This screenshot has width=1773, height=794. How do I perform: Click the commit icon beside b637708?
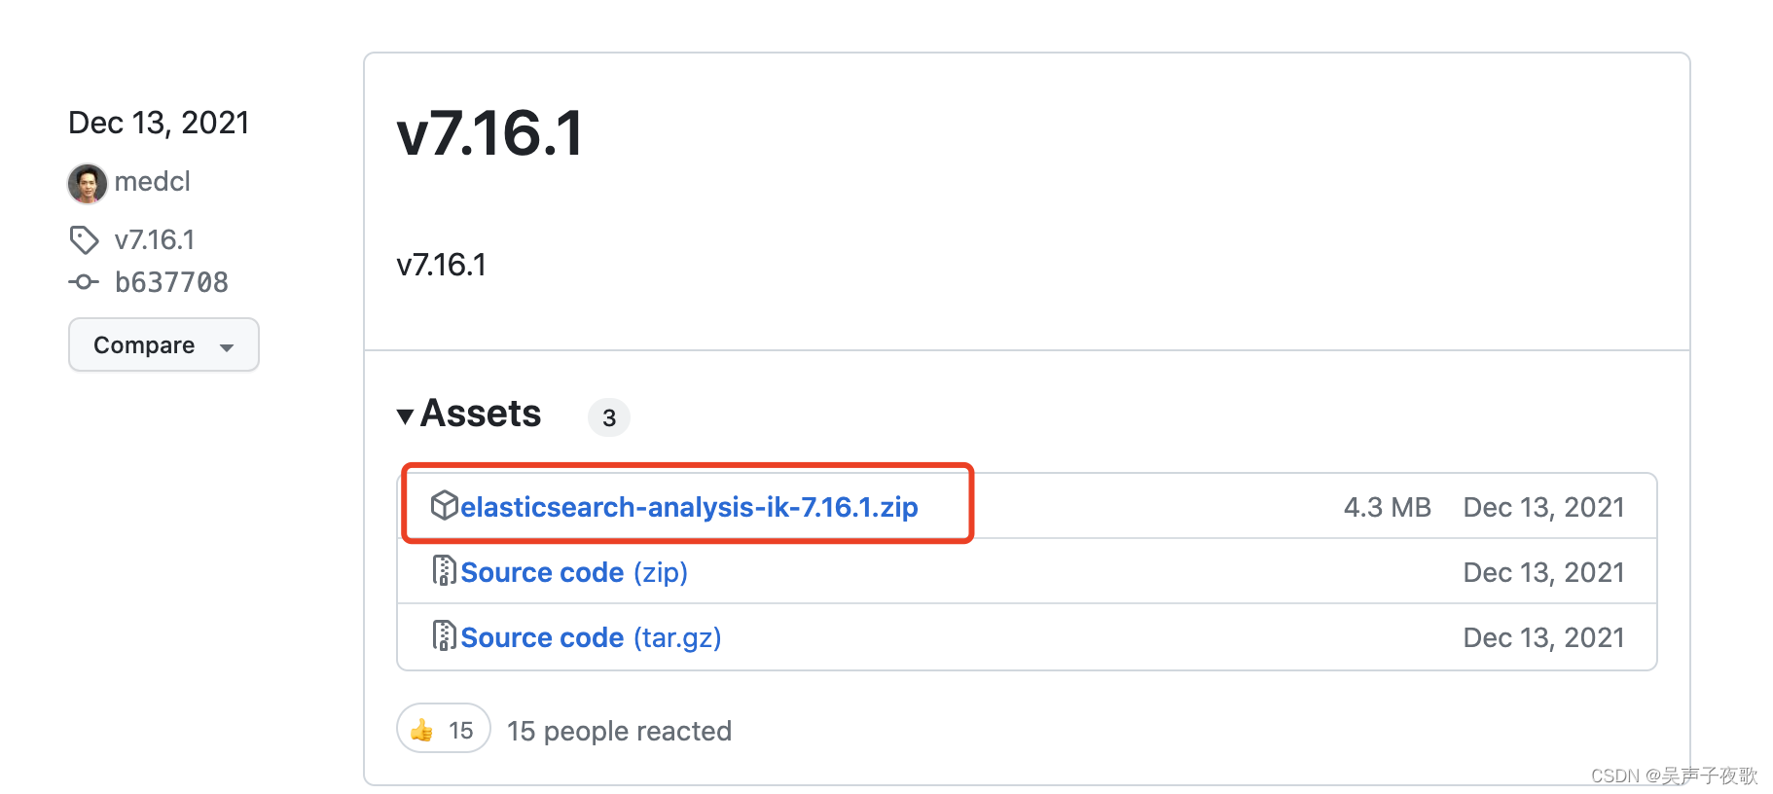pos(84,282)
